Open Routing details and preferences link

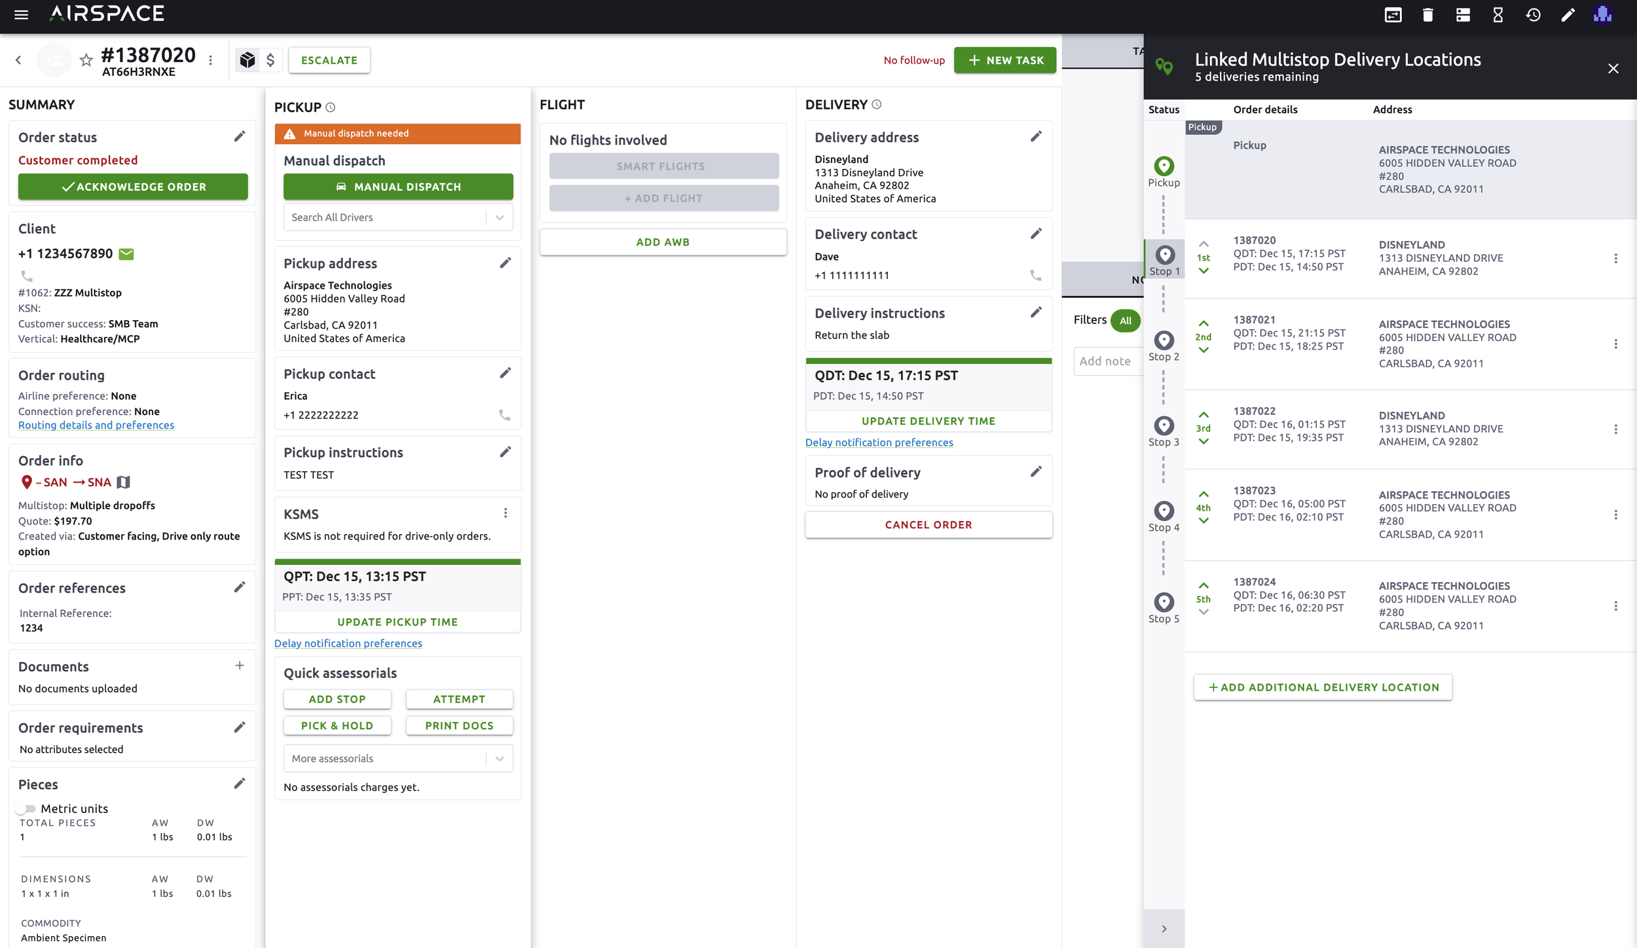[96, 426]
